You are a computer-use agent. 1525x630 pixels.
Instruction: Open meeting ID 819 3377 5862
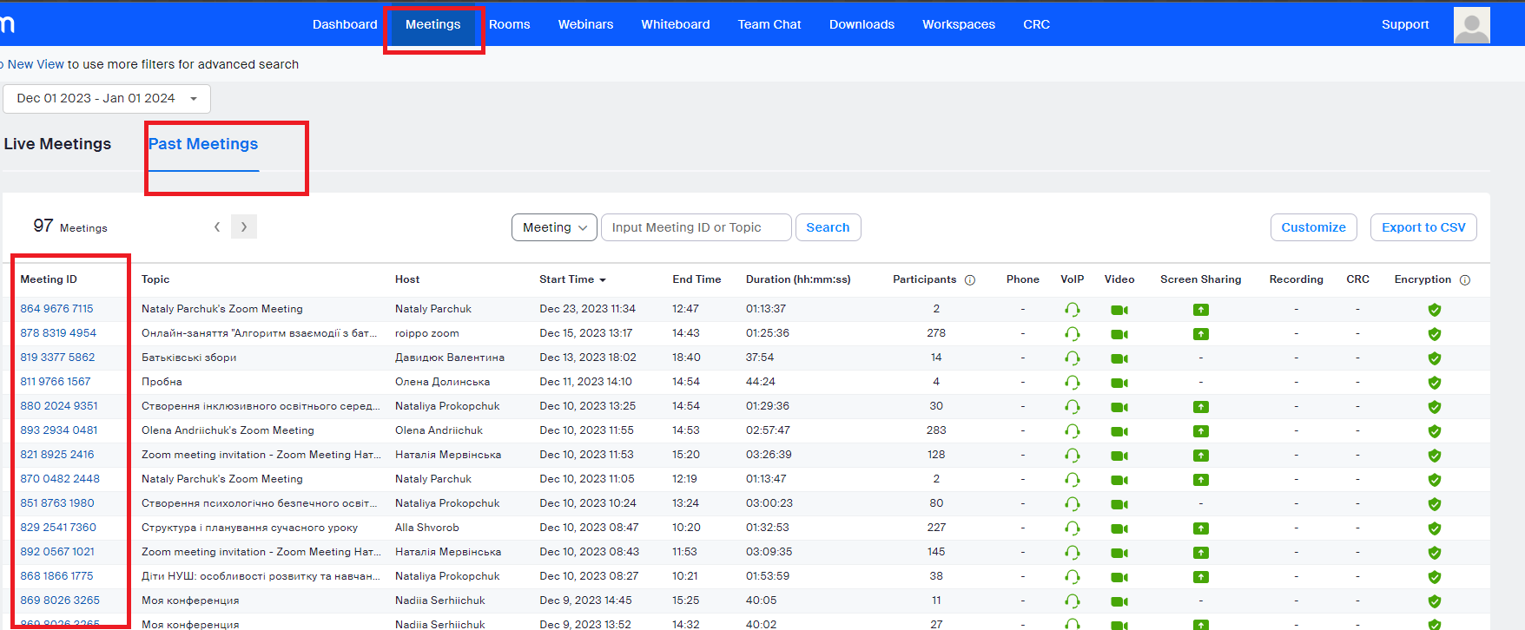coord(57,358)
